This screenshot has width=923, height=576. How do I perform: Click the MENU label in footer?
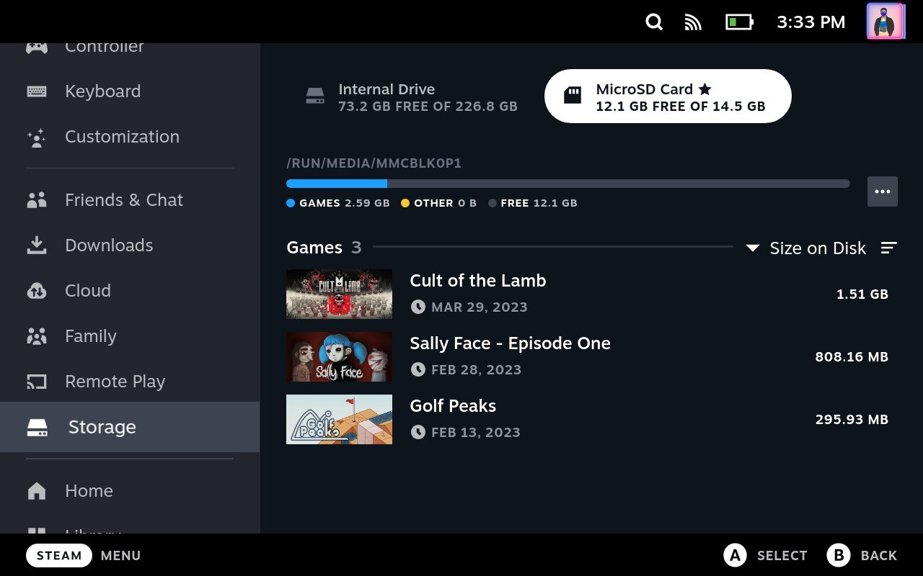point(121,556)
